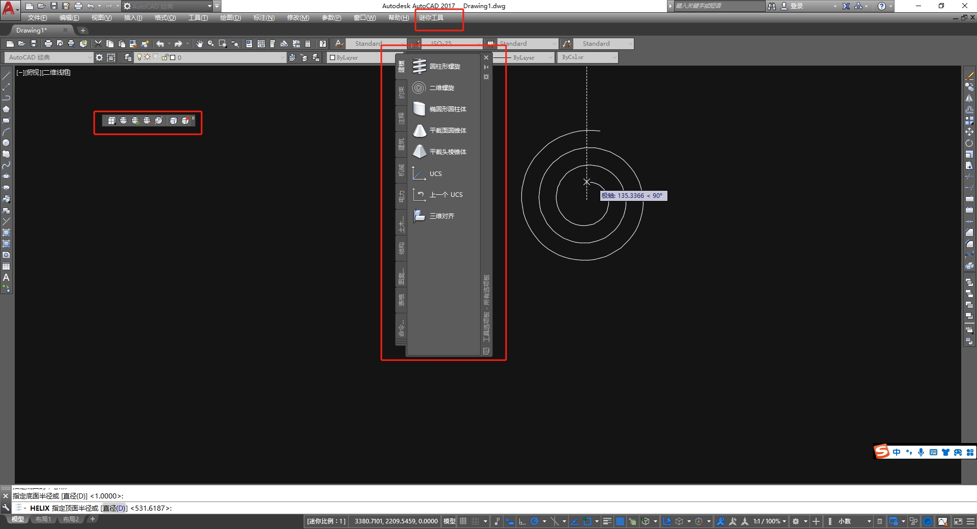Toggle polar tracking in the status bar

(x=535, y=521)
